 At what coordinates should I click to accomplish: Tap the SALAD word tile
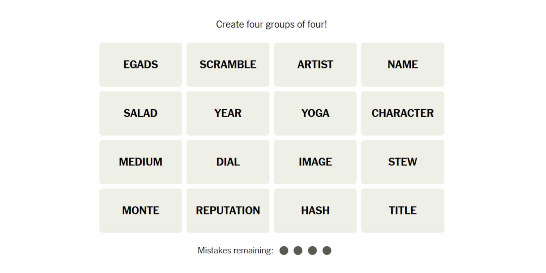click(141, 113)
